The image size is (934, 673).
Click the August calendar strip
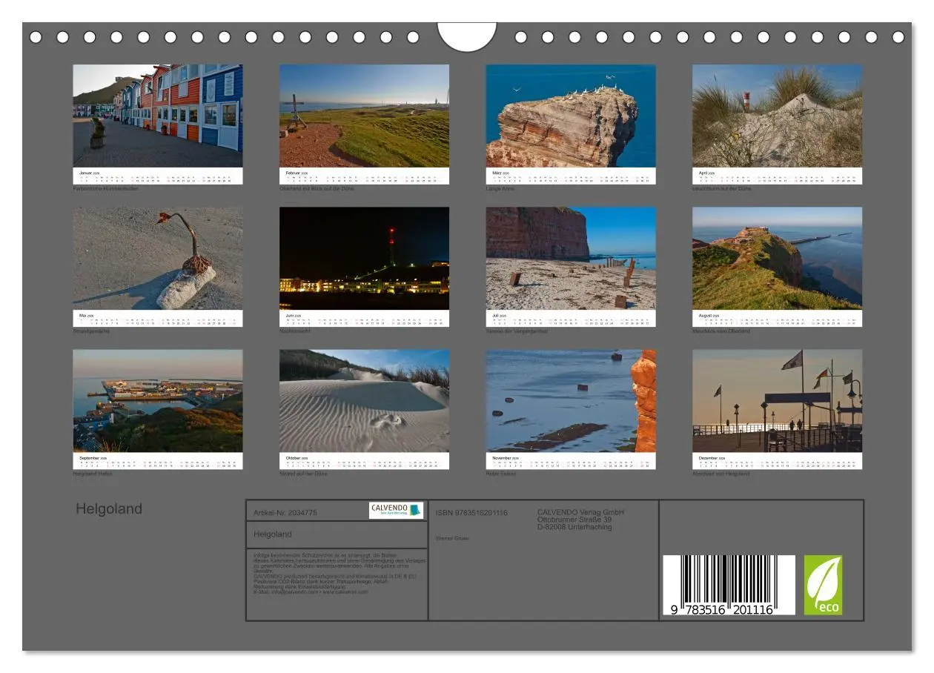[777, 319]
